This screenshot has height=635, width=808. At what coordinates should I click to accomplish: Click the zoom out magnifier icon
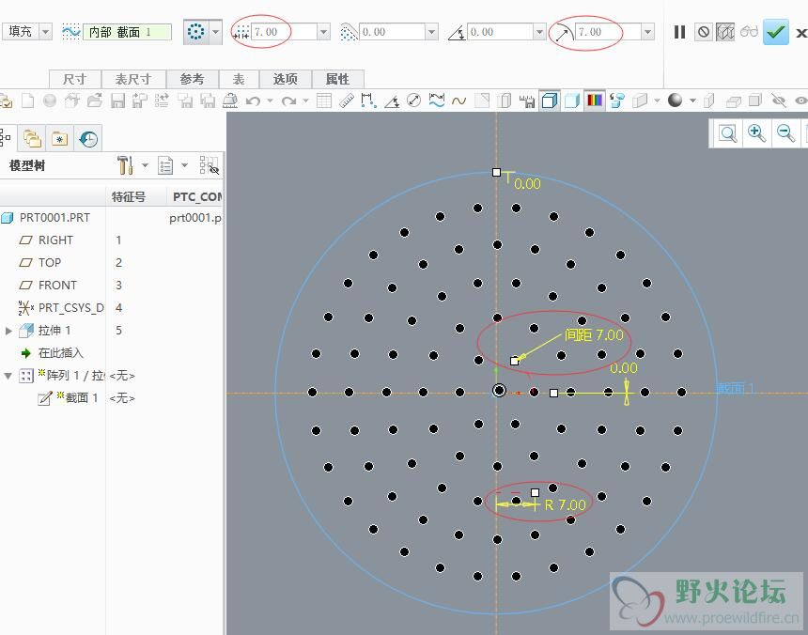coord(785,133)
